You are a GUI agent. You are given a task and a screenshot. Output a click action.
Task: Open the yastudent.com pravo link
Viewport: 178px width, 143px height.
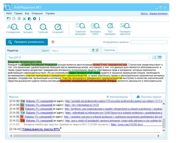click(113, 117)
